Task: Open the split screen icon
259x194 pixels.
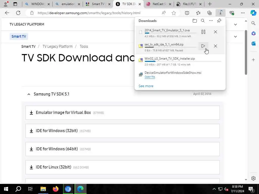Action: (187, 13)
